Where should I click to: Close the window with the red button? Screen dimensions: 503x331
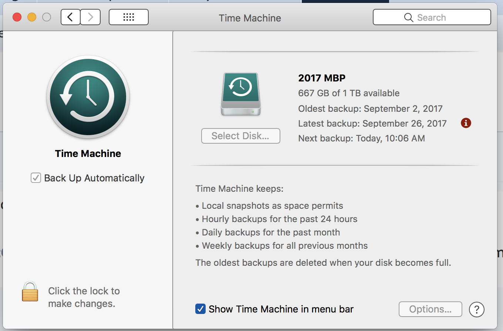(17, 17)
